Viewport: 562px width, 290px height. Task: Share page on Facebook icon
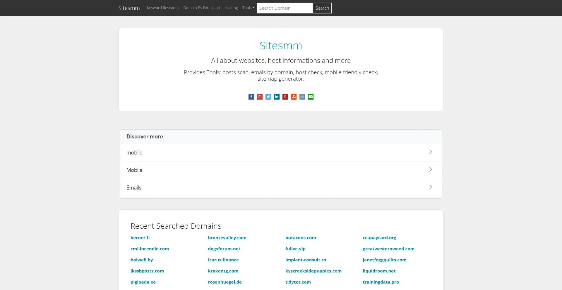(251, 97)
